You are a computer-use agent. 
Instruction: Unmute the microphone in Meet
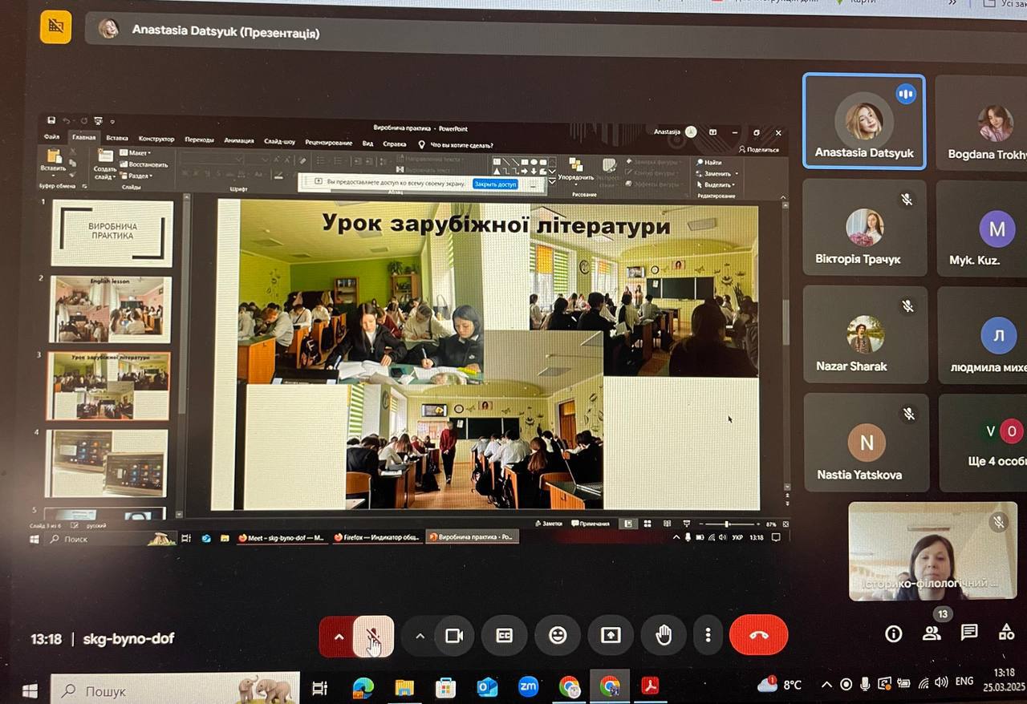(x=373, y=637)
